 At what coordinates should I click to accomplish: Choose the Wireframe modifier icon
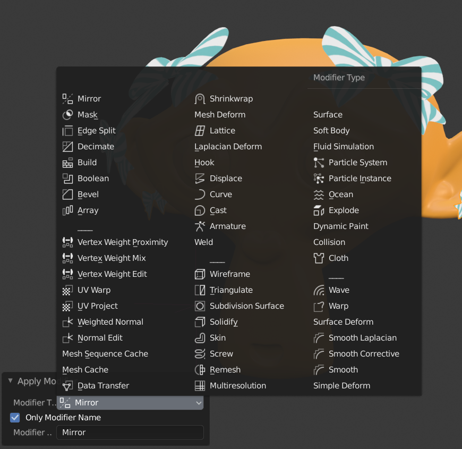pyautogui.click(x=200, y=274)
